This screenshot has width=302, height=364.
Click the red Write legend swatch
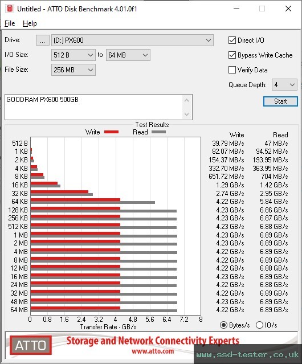pyautogui.click(x=112, y=132)
